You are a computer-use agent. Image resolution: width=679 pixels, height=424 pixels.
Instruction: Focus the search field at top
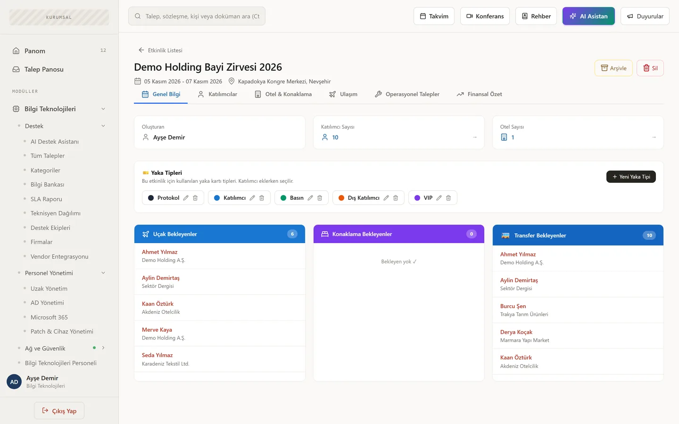coord(197,16)
